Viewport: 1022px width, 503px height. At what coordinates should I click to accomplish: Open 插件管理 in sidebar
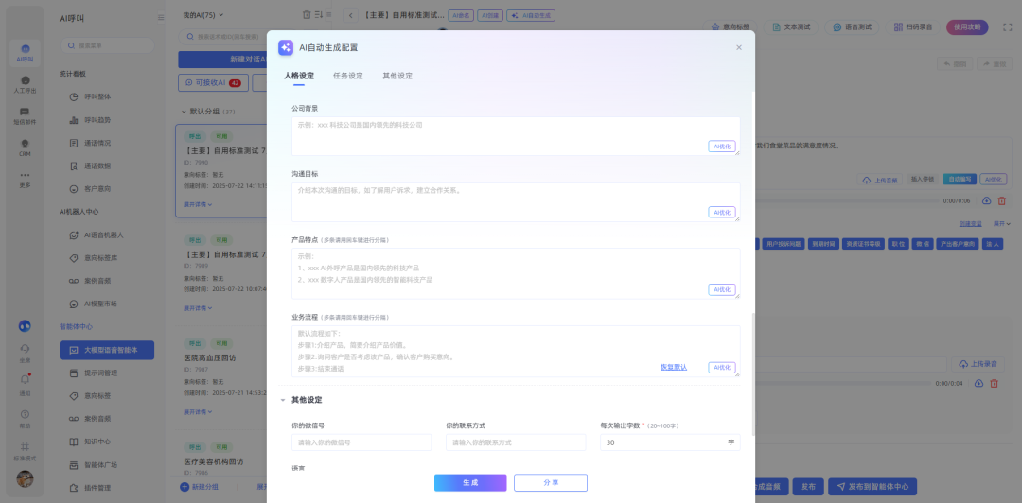point(97,487)
